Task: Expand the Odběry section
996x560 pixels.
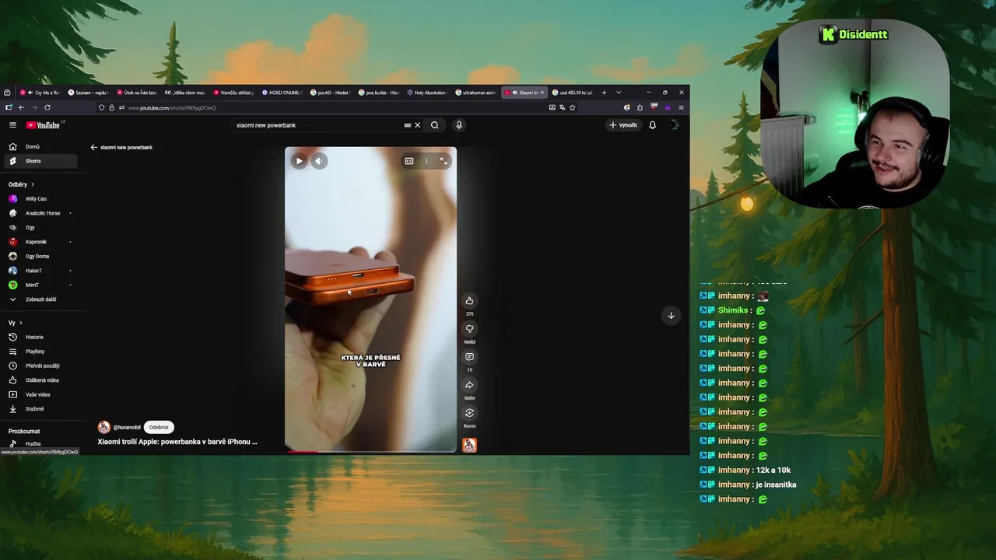Action: (21, 184)
